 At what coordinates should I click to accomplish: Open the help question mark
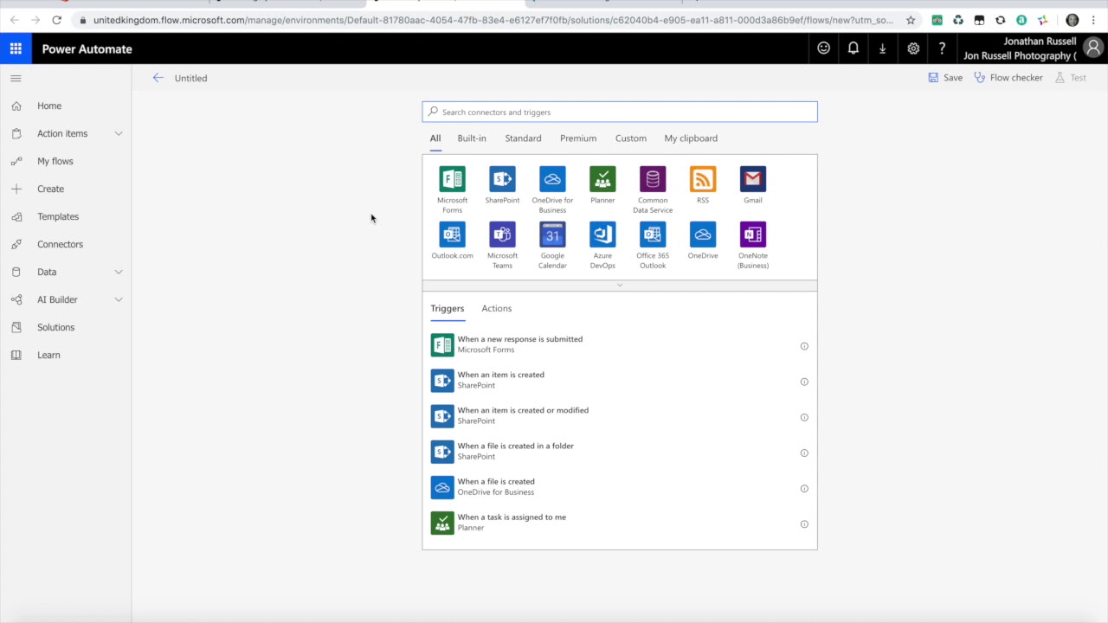point(942,48)
